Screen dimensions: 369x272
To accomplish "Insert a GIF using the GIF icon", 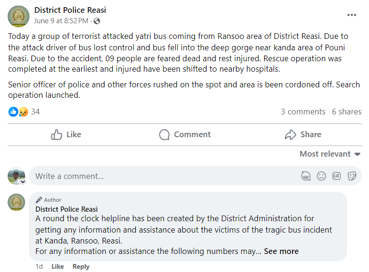I will 337,176.
